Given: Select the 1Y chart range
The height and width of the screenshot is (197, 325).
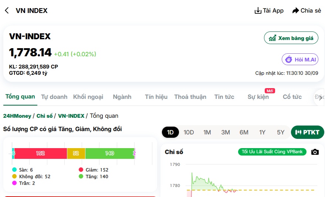Looking at the screenshot, I should coord(262,132).
